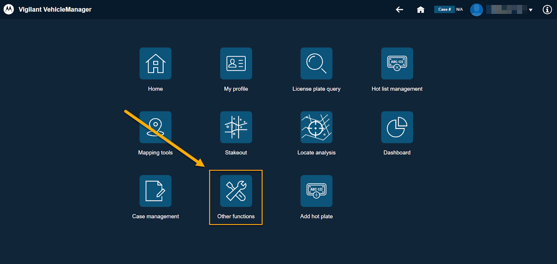This screenshot has width=557, height=264.
Task: Open License plate query magnifier icon
Action: click(x=316, y=63)
